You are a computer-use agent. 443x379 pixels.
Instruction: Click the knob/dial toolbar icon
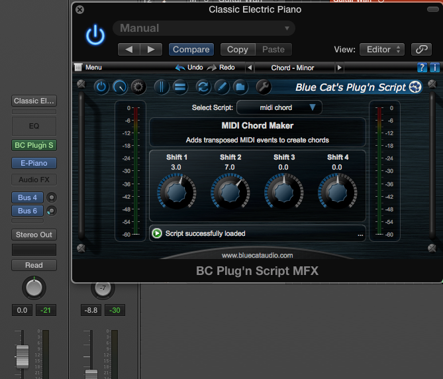point(120,87)
